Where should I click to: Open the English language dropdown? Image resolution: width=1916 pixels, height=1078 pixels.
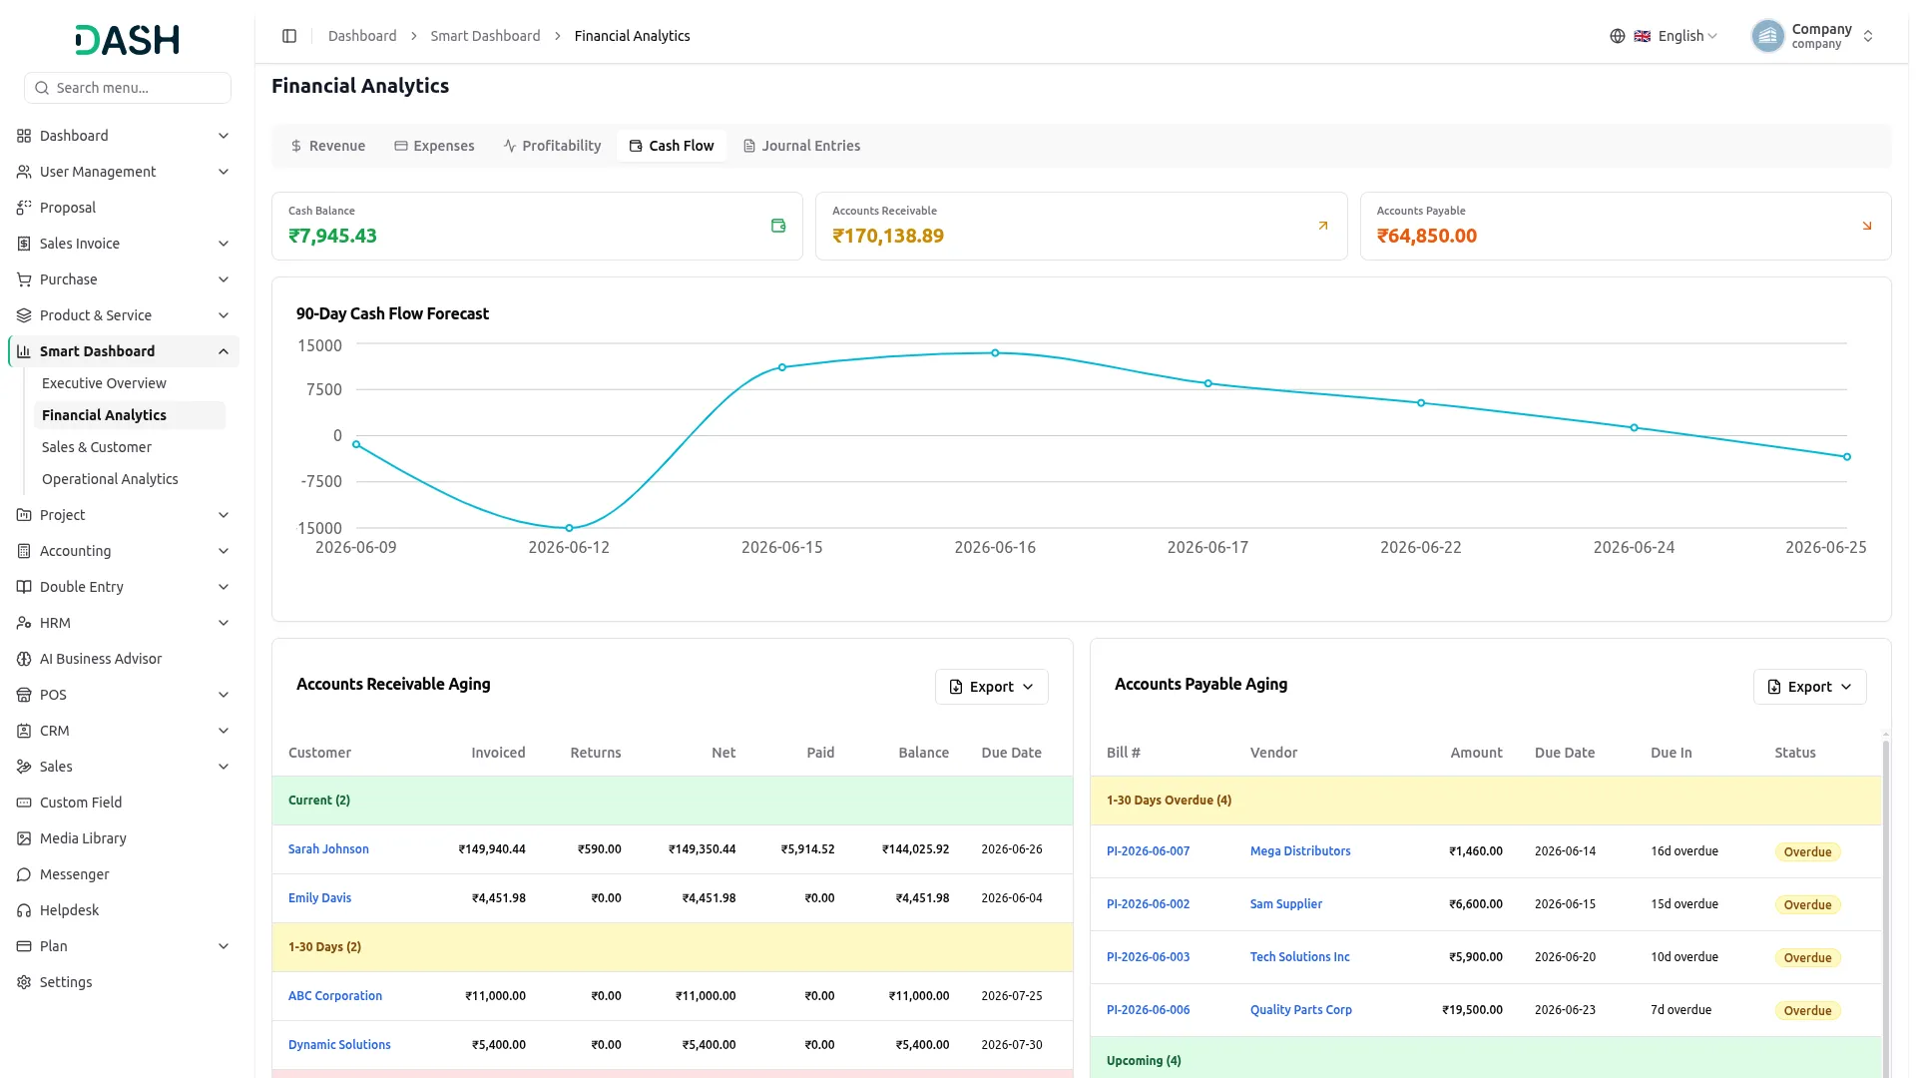[1665, 36]
